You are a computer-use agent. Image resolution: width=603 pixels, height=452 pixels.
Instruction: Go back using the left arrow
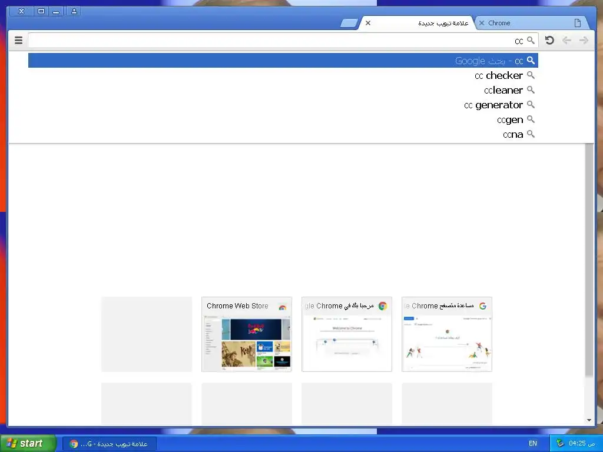(x=566, y=40)
